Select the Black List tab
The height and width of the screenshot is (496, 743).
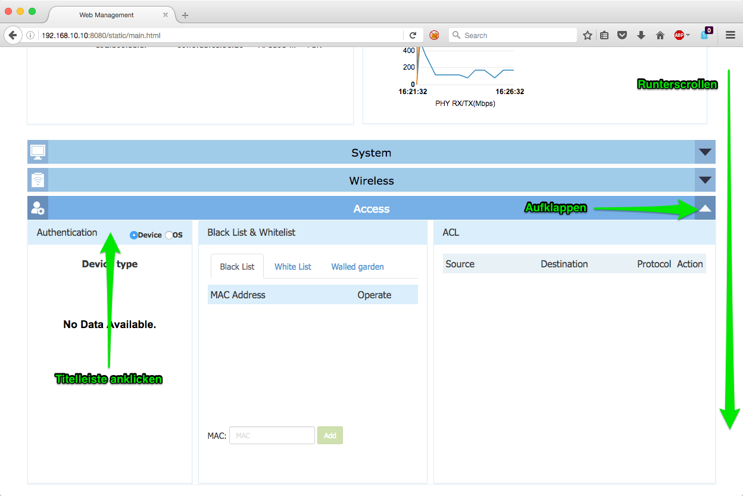point(237,267)
